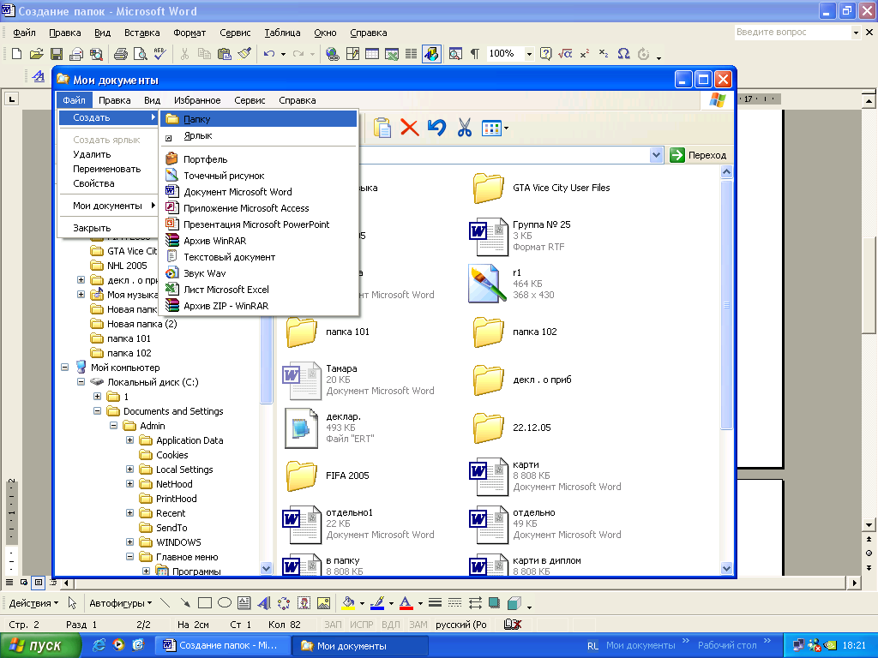Toggle the Drawing toolbar button

(431, 54)
